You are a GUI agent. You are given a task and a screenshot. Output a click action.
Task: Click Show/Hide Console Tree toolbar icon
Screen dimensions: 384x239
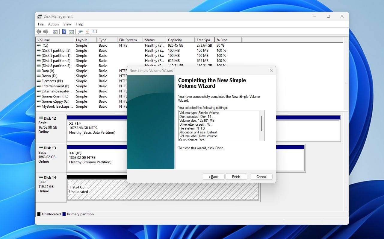pyautogui.click(x=55, y=31)
